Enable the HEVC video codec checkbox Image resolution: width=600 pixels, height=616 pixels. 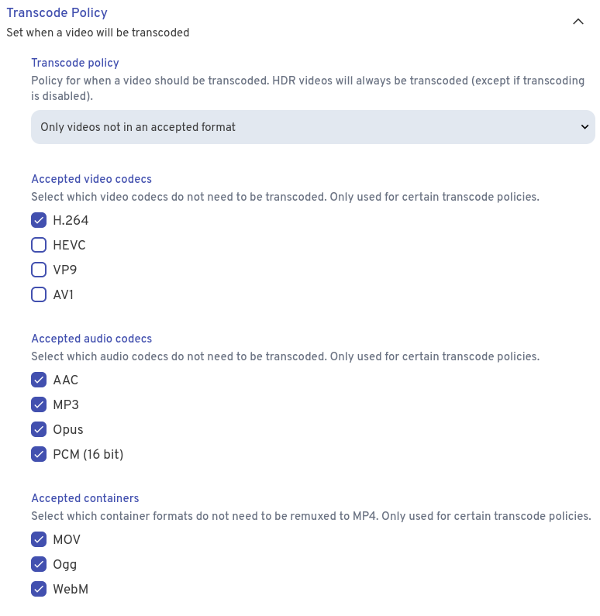coord(39,246)
